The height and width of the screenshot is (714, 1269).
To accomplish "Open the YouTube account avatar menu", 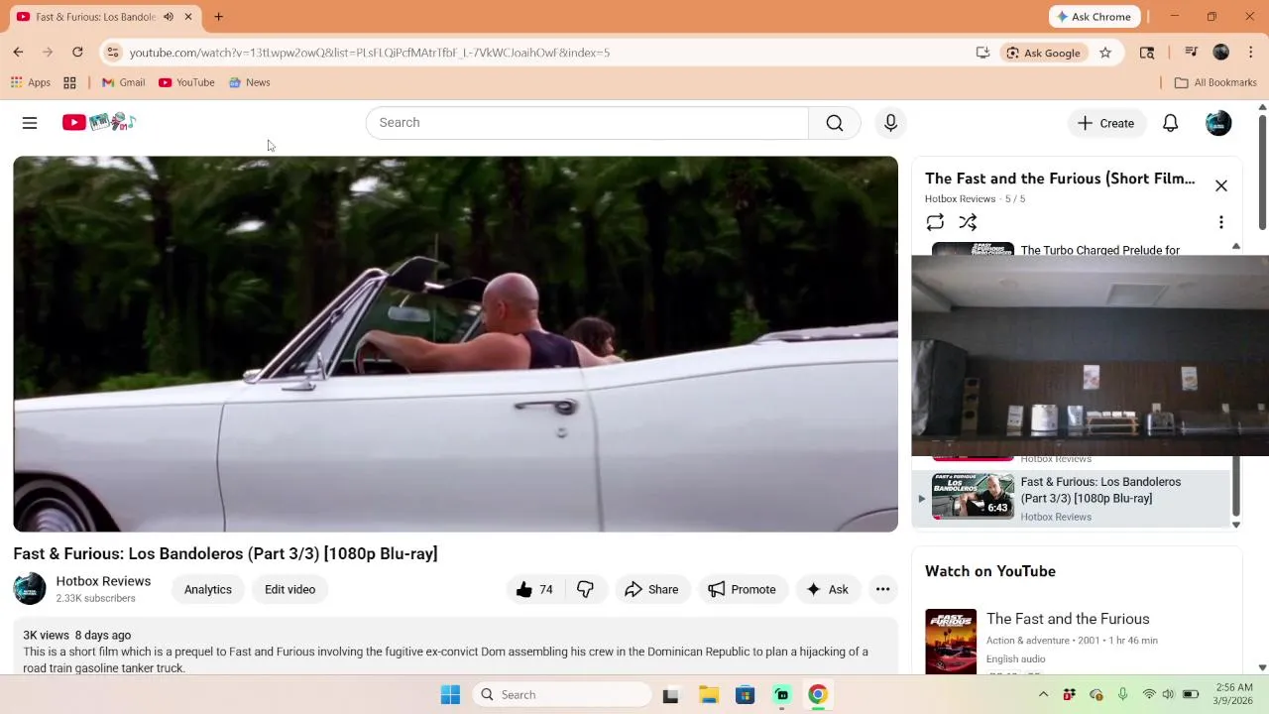I will coord(1218,123).
